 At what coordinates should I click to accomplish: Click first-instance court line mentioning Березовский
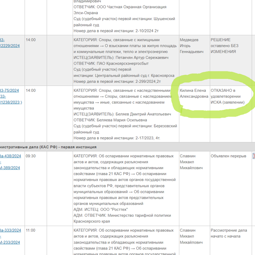coord(125,126)
